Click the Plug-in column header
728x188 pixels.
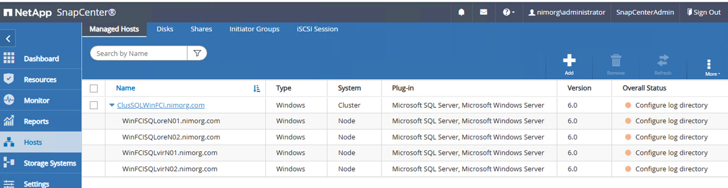403,88
